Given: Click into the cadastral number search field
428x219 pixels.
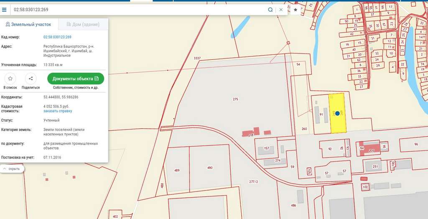Looking at the screenshot, I should (138, 10).
